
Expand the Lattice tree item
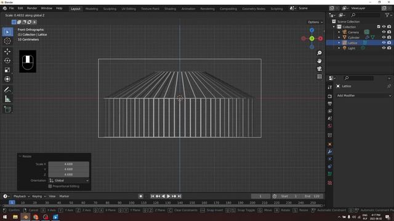click(x=339, y=42)
